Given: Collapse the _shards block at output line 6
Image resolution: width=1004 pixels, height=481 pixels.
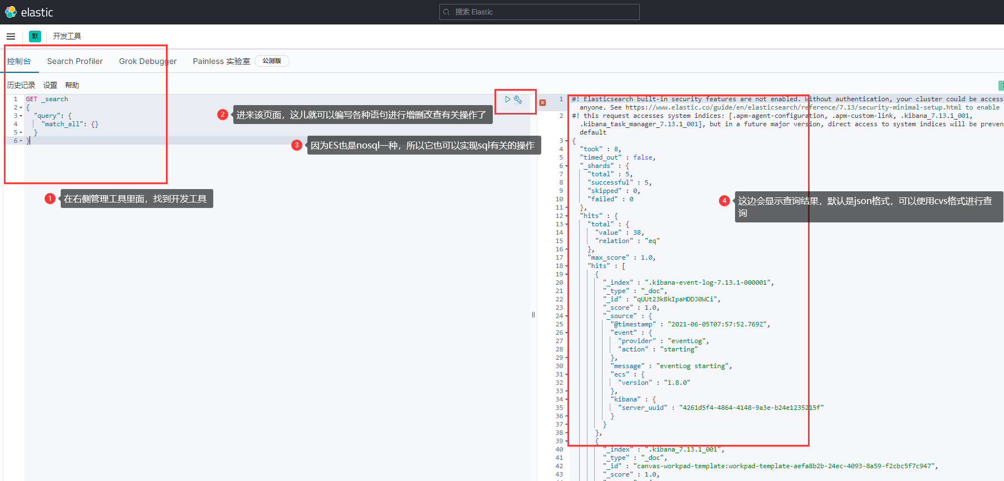Looking at the screenshot, I should 567,166.
